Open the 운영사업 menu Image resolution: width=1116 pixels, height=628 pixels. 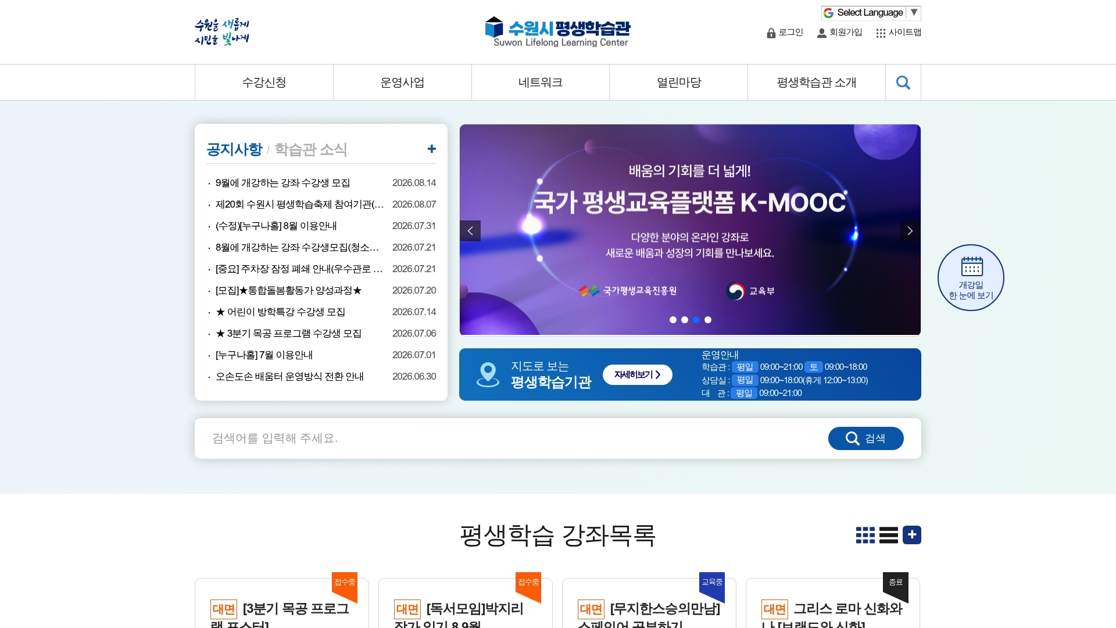click(x=402, y=83)
